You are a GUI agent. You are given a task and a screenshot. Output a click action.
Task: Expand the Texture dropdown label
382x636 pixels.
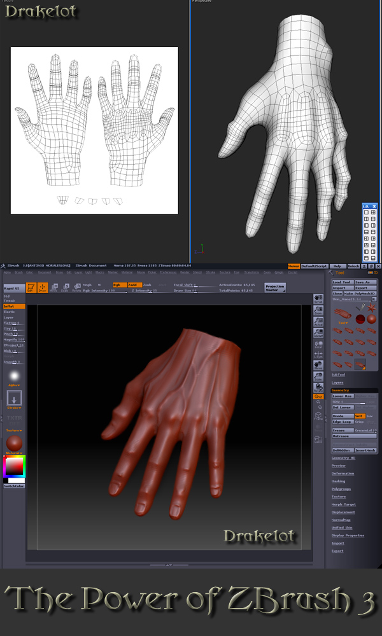(x=14, y=431)
